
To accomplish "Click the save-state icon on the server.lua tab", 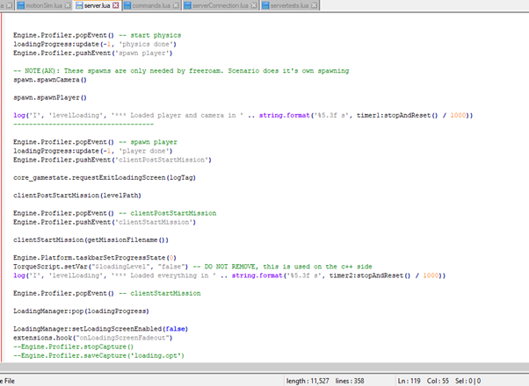I will pos(79,5).
